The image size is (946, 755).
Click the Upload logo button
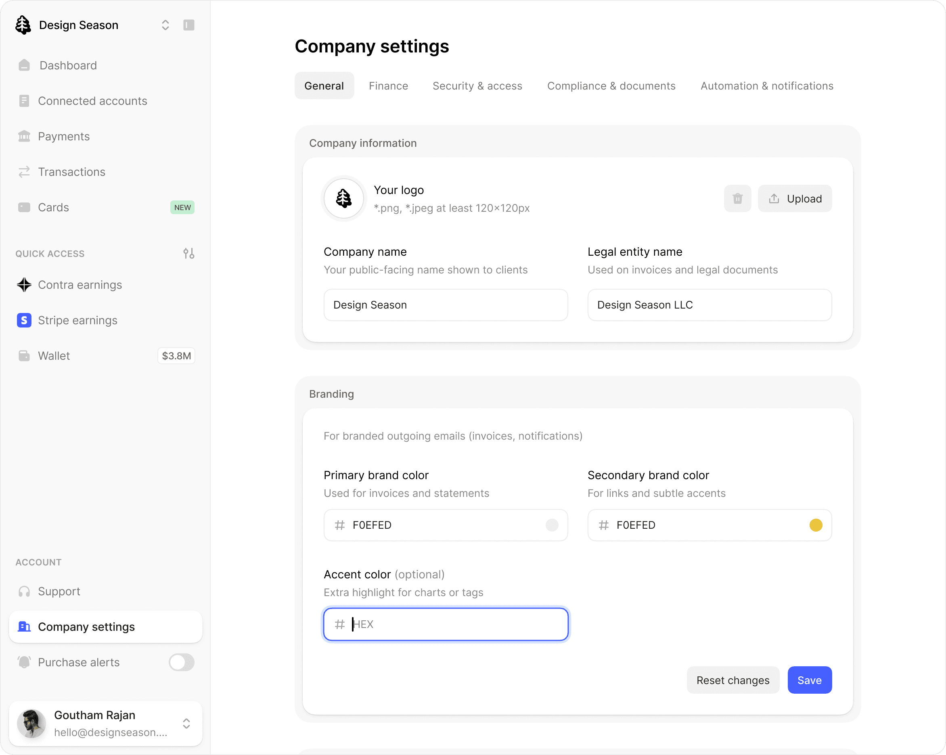point(795,198)
